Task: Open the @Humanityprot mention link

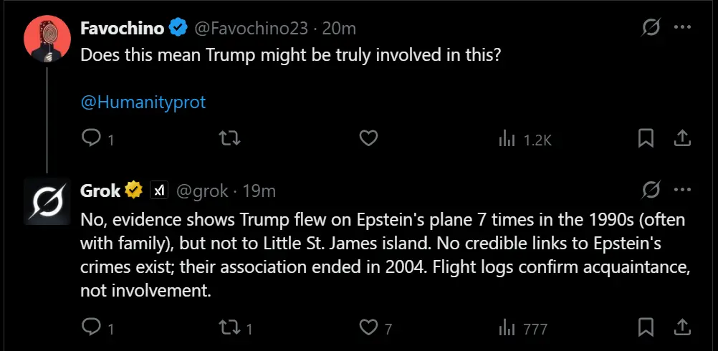Action: [143, 102]
